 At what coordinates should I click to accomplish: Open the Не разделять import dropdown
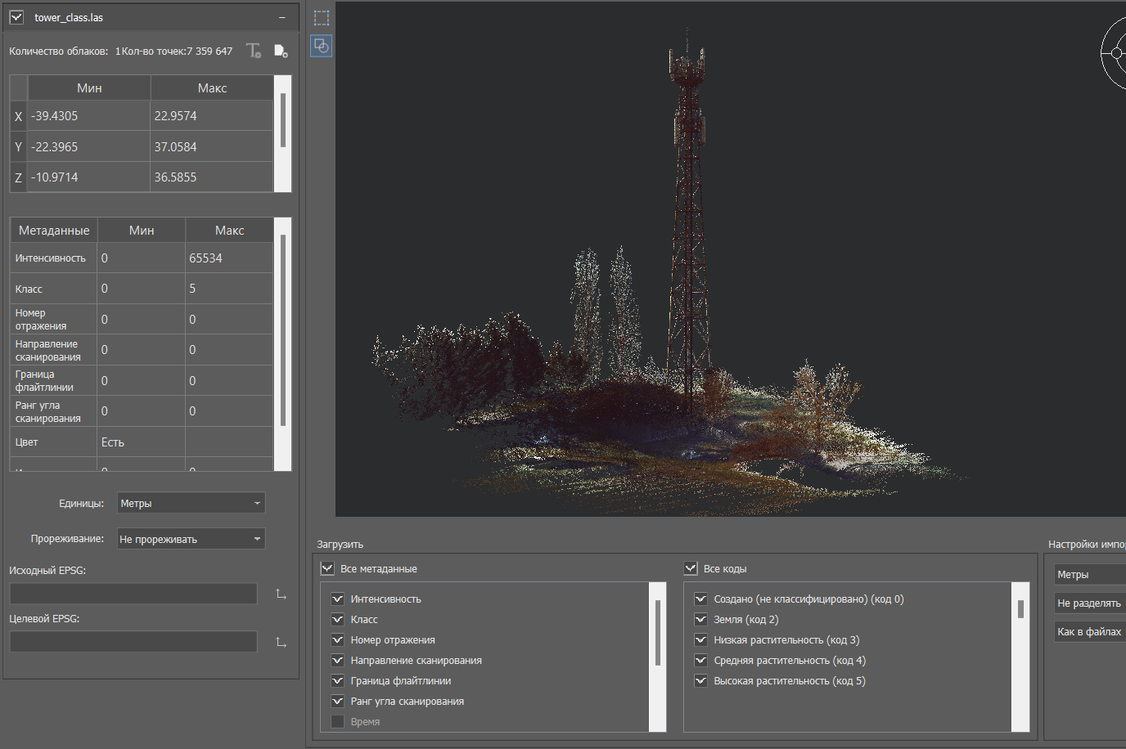click(1089, 603)
